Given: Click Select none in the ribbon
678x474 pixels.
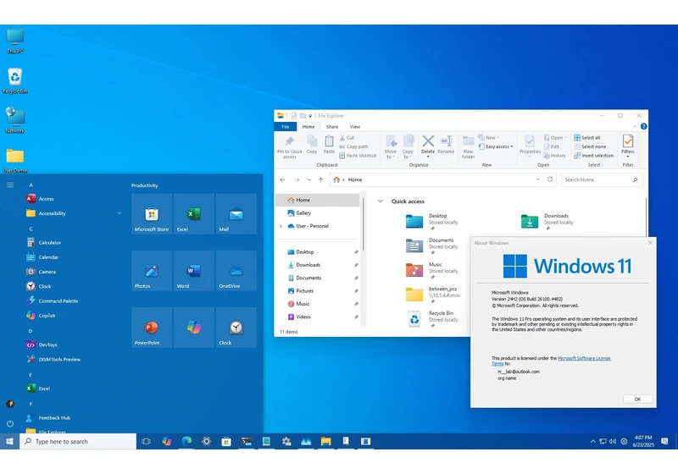Looking at the screenshot, I should pyautogui.click(x=590, y=146).
